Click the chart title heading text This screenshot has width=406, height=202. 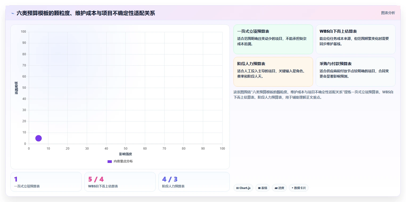[86, 13]
